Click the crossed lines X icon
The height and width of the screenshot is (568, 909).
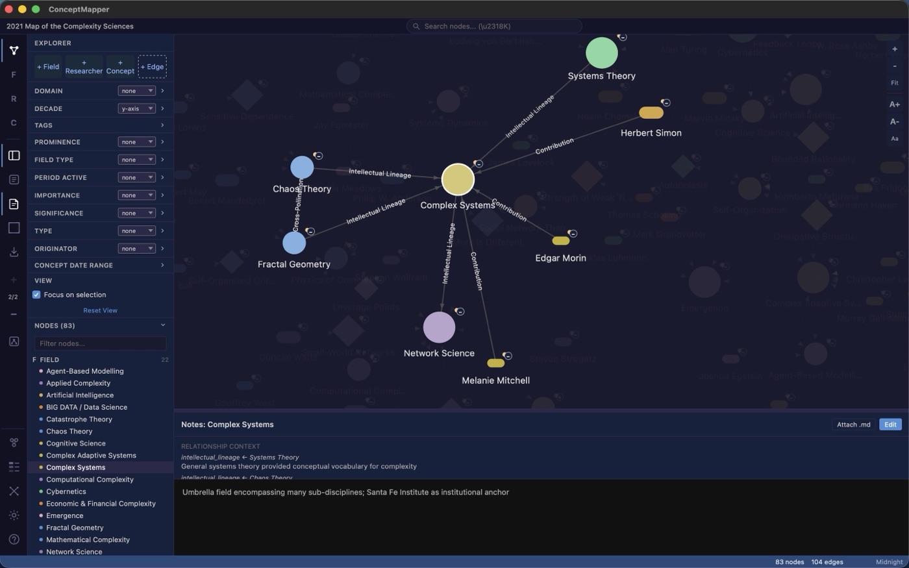tap(14, 491)
